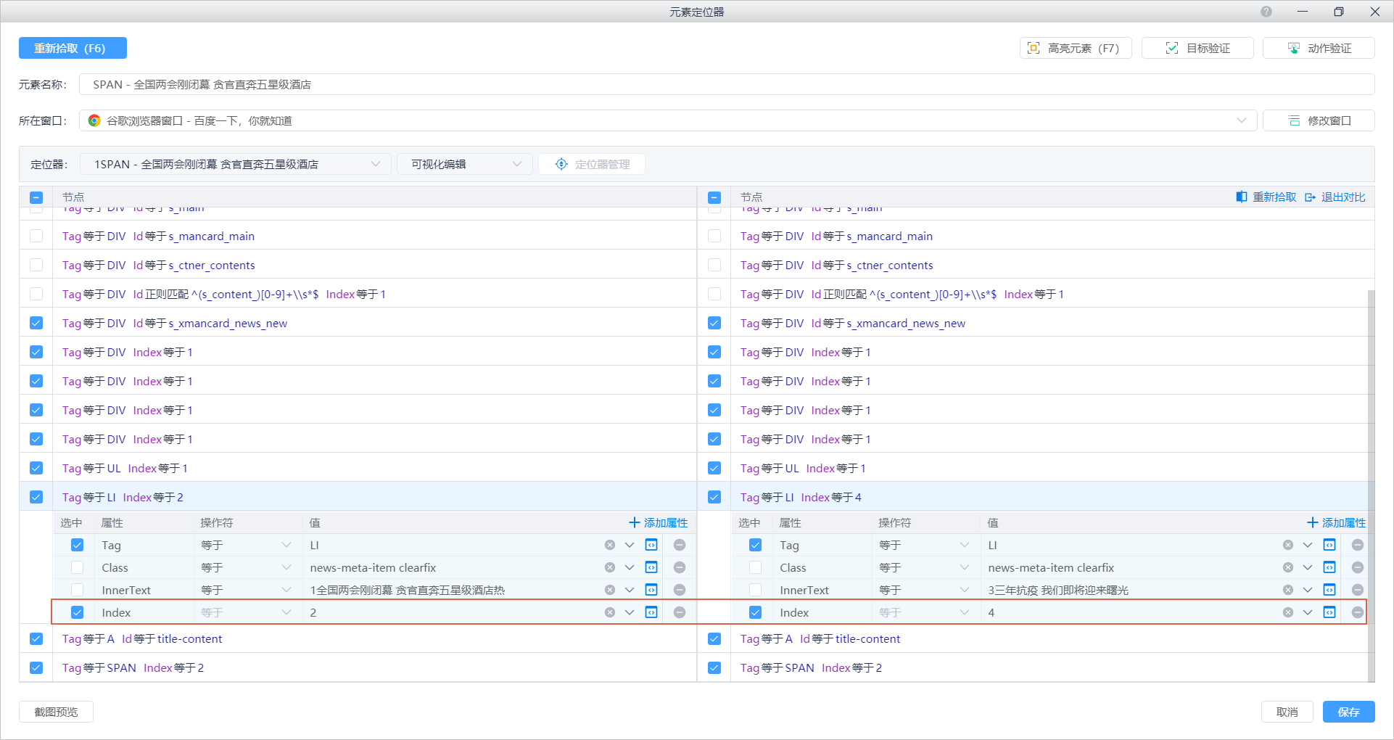The image size is (1394, 740).
Task: Check the left s_mancard_main node checkbox
Action: 36,236
